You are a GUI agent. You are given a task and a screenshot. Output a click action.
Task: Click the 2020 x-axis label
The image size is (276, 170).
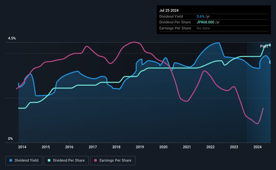pyautogui.click(x=163, y=147)
